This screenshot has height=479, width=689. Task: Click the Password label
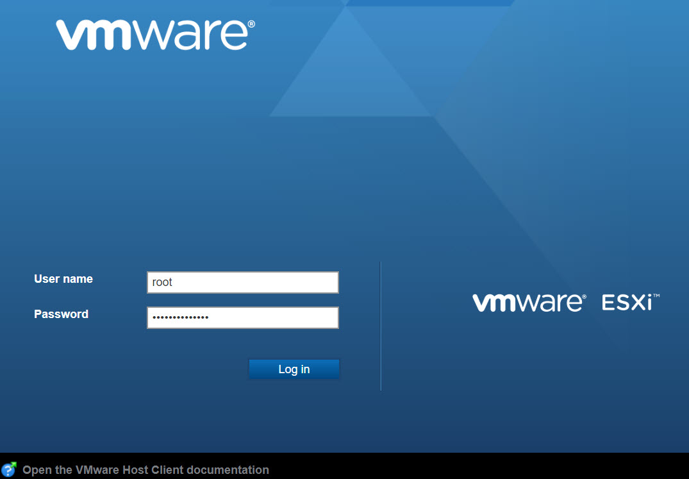tap(61, 314)
